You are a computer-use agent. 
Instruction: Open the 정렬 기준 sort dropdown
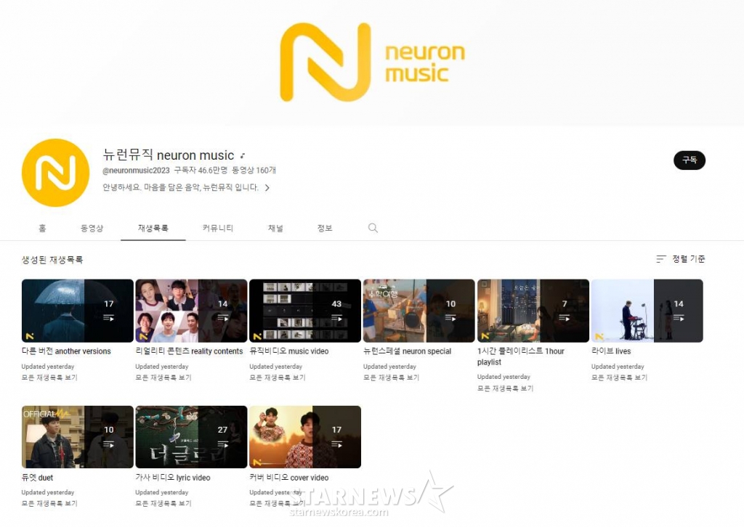[680, 258]
